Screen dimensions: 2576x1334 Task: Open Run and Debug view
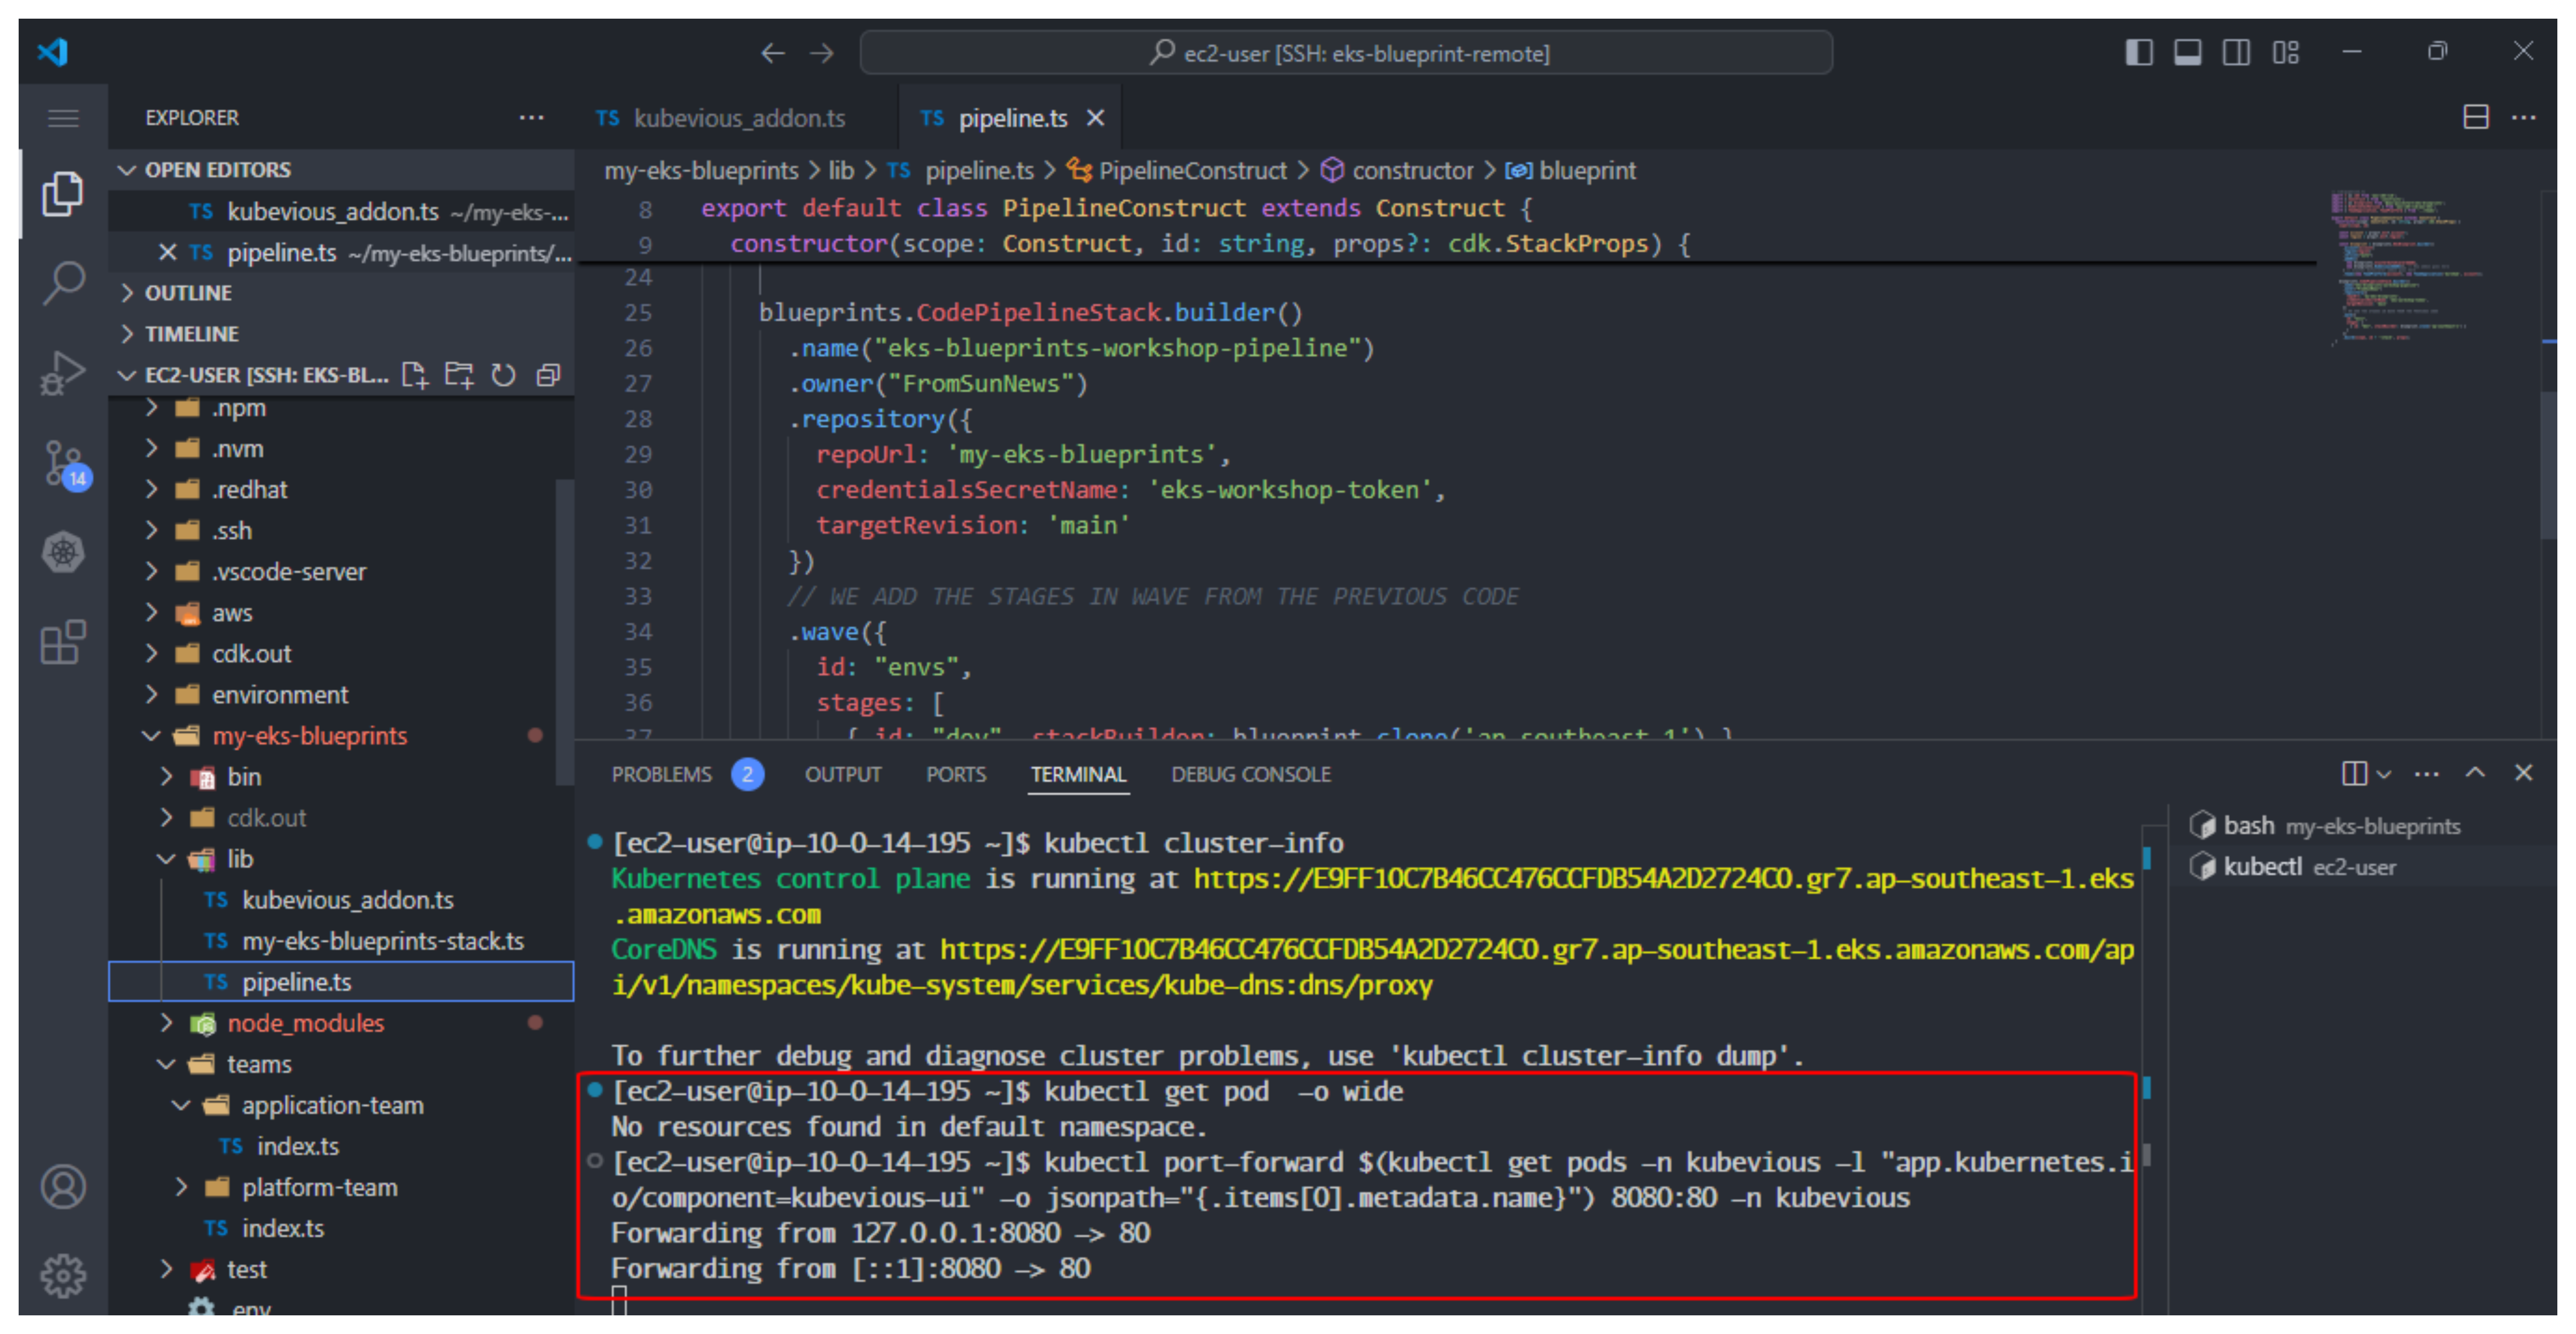64,373
